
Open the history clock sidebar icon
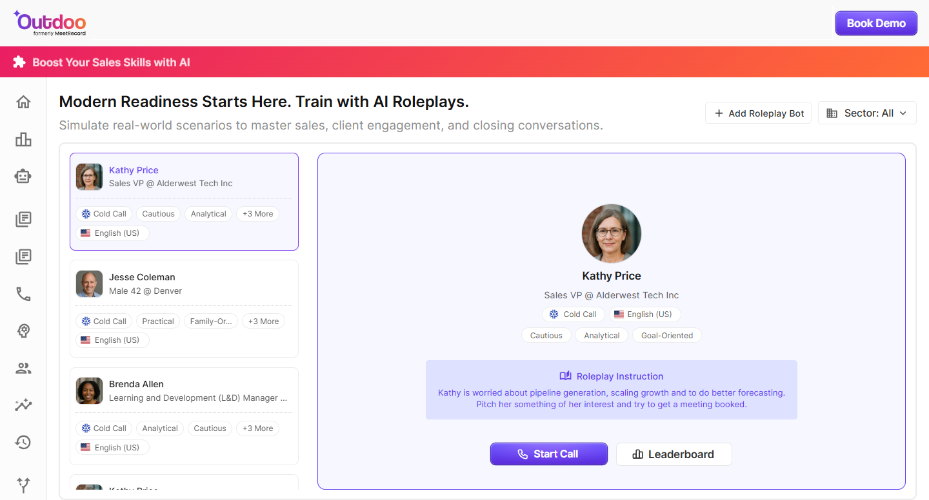coord(23,442)
